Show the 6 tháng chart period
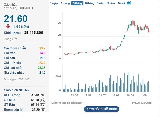This screenshot has width=160, height=117. (x=89, y=3)
